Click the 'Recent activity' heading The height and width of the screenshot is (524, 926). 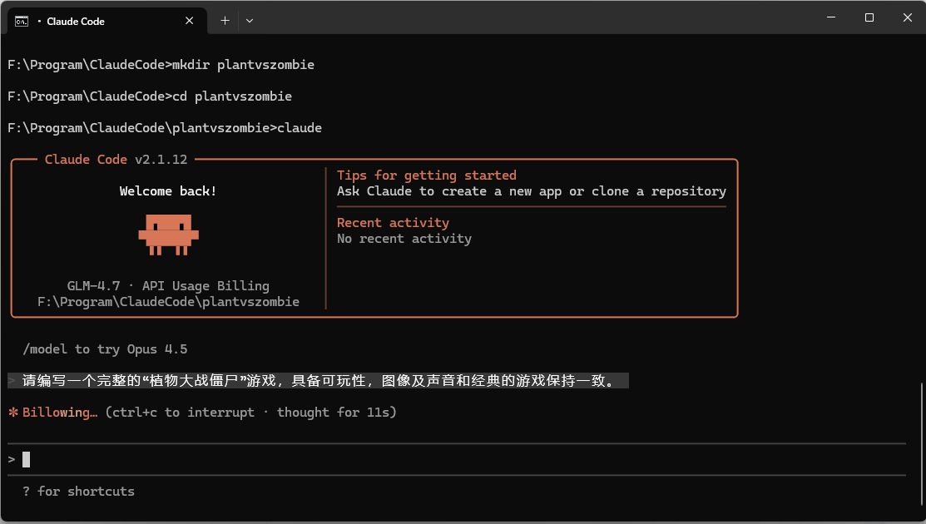tap(393, 222)
